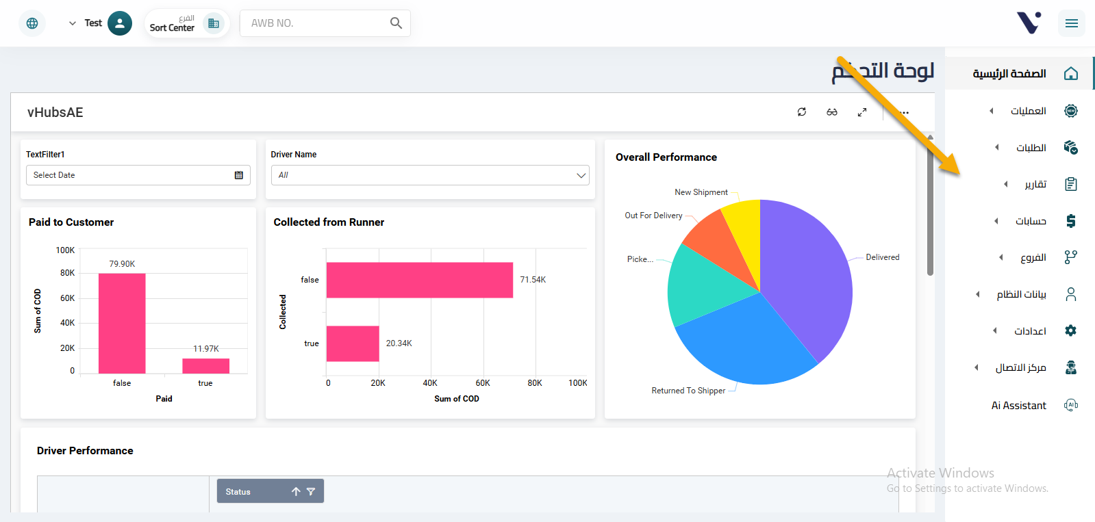1095x522 pixels.
Task: Open the Select Date calendar picker
Action: click(239, 175)
